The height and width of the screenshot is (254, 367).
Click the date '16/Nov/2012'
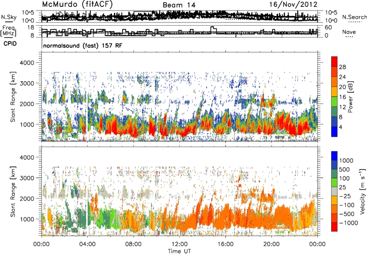click(x=293, y=5)
